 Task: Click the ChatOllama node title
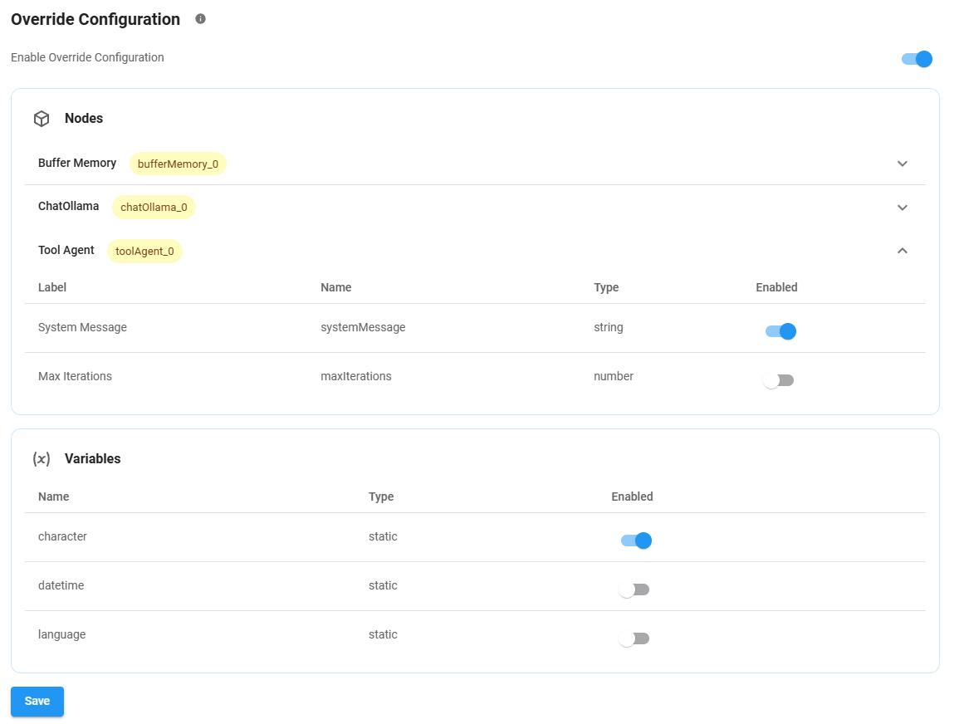click(x=68, y=206)
